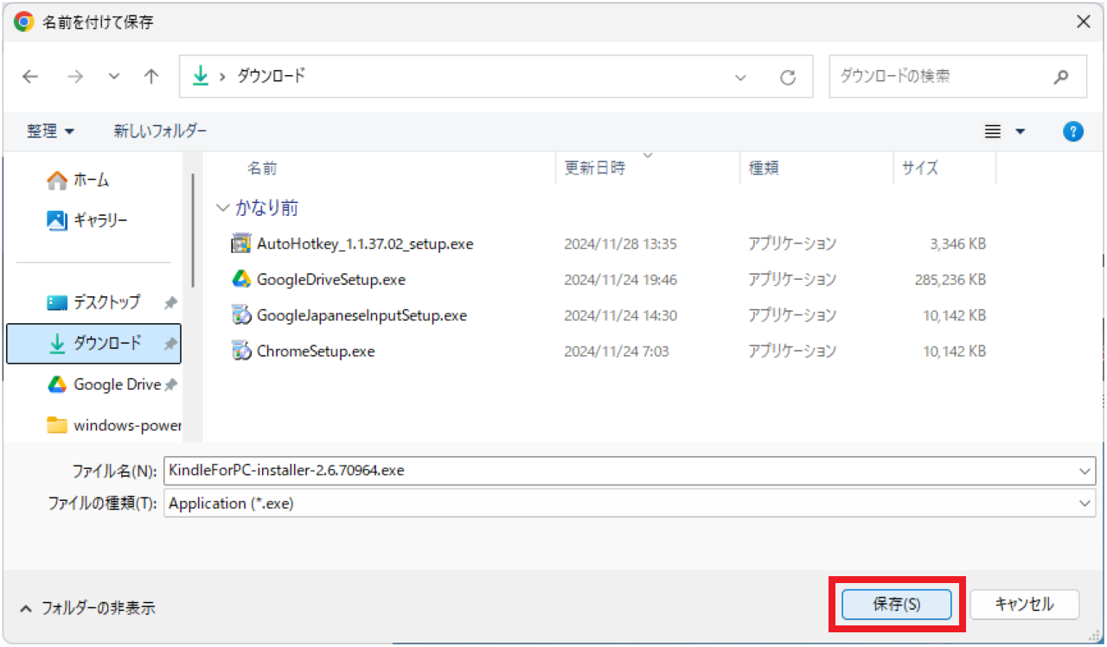Cancel with the キャンセル button

tap(1025, 605)
